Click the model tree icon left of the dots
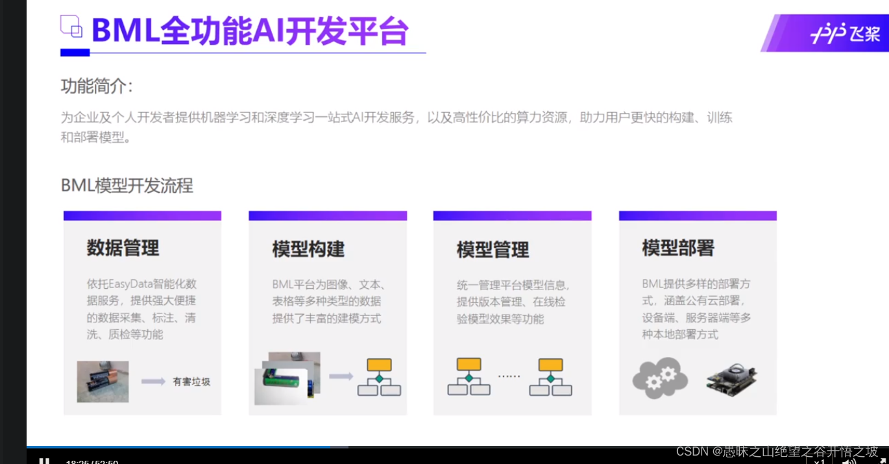 pyautogui.click(x=469, y=376)
